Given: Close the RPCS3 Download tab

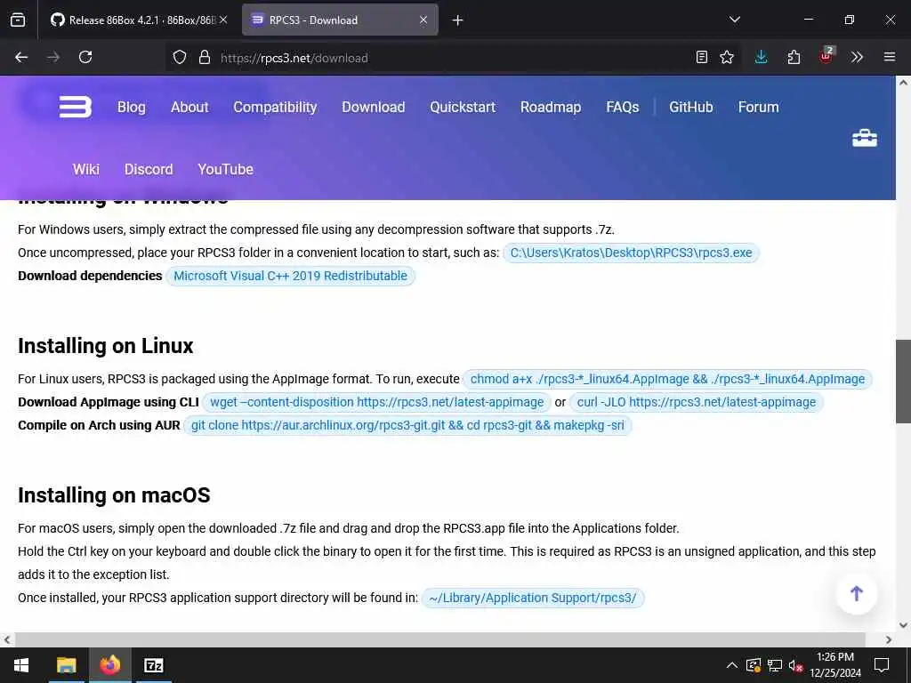Looking at the screenshot, I should [x=423, y=20].
